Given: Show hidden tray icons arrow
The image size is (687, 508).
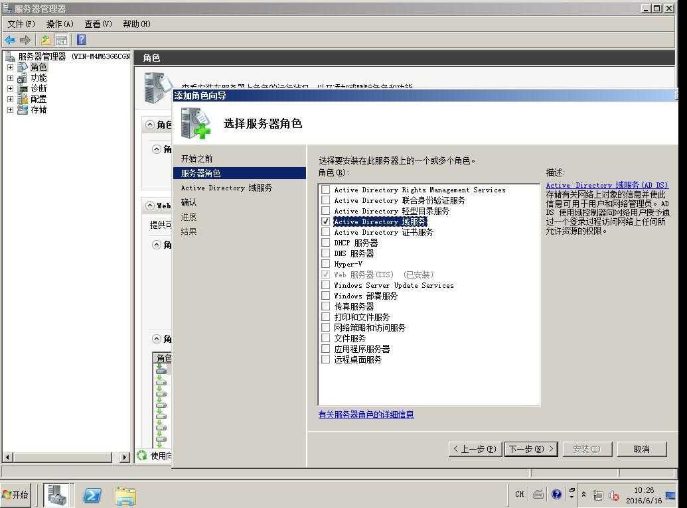Looking at the screenshot, I should [583, 495].
